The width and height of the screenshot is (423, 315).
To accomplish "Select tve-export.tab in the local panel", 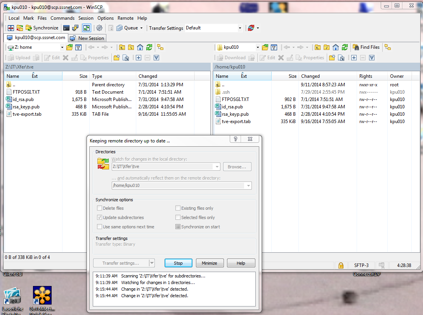I will click(x=23, y=114).
